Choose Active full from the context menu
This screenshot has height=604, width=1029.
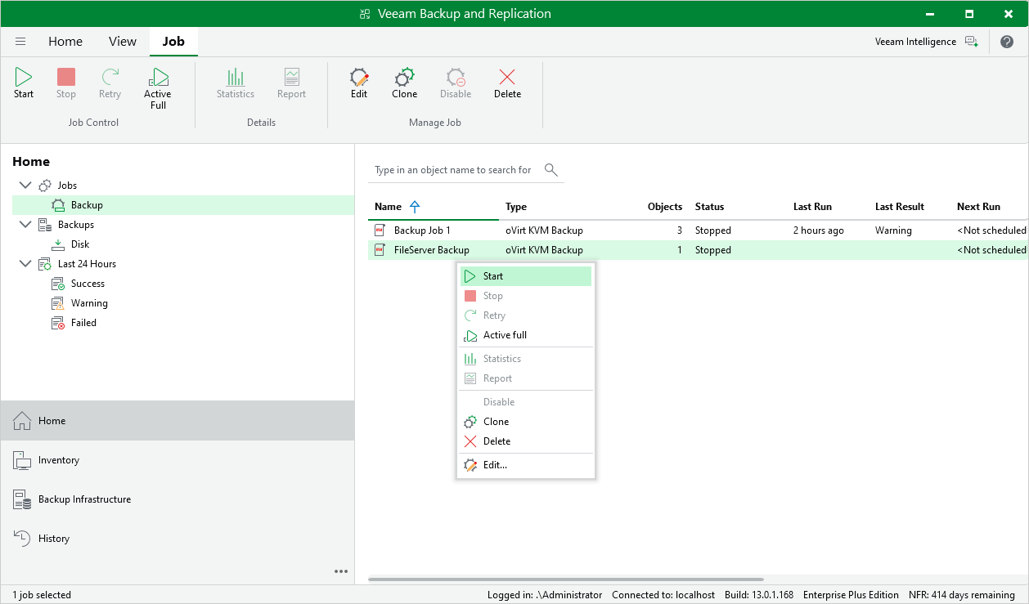[x=506, y=335]
